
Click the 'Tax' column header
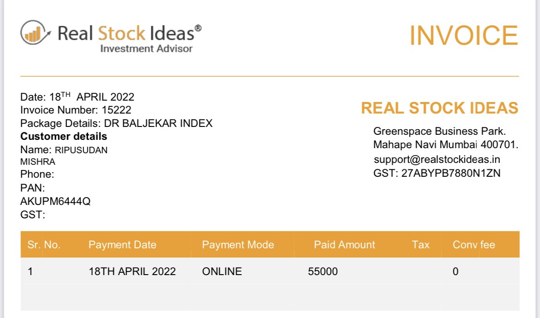pos(421,245)
